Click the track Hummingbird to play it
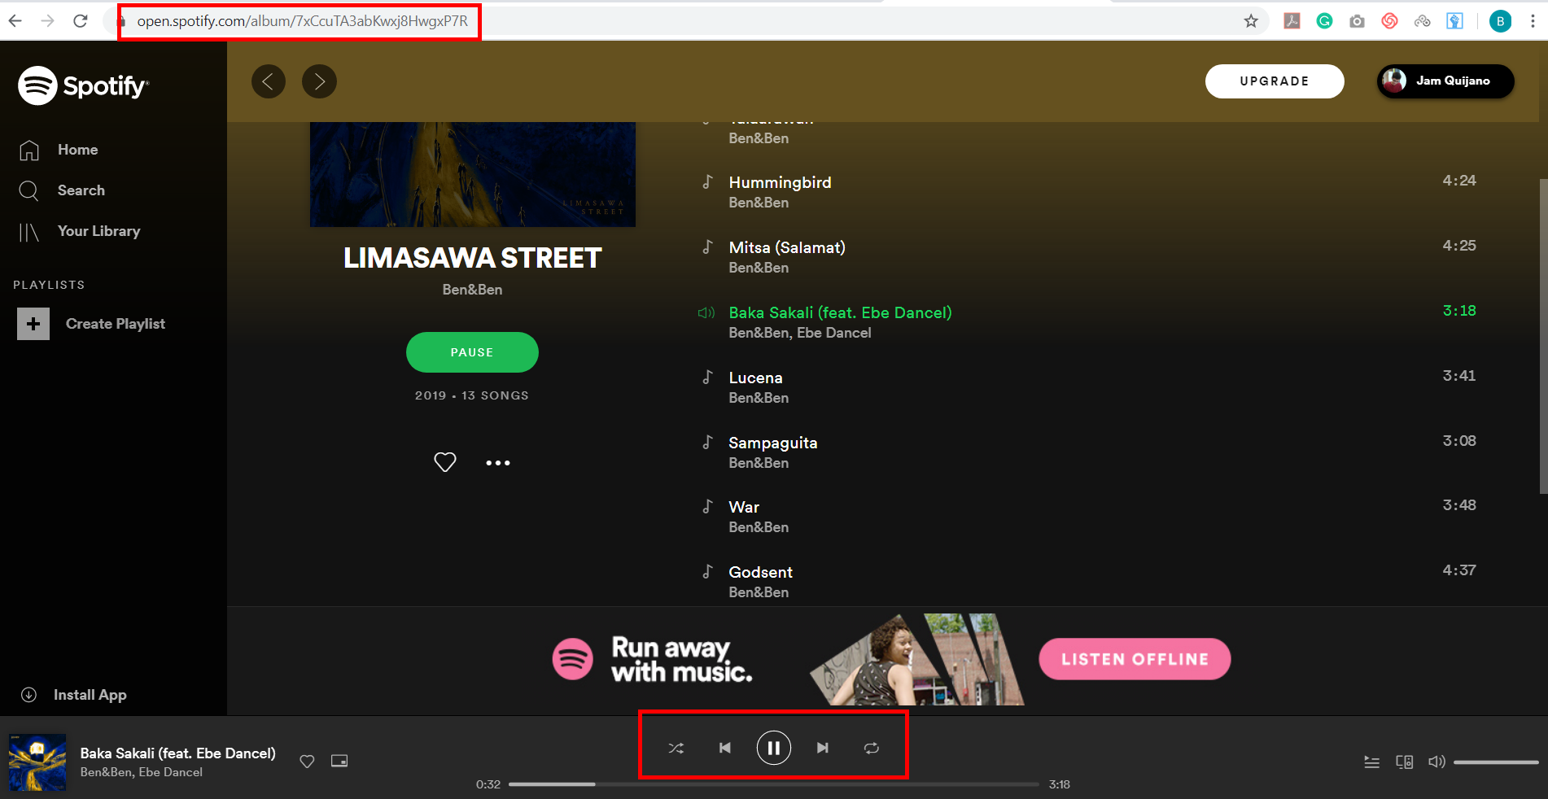 point(780,182)
